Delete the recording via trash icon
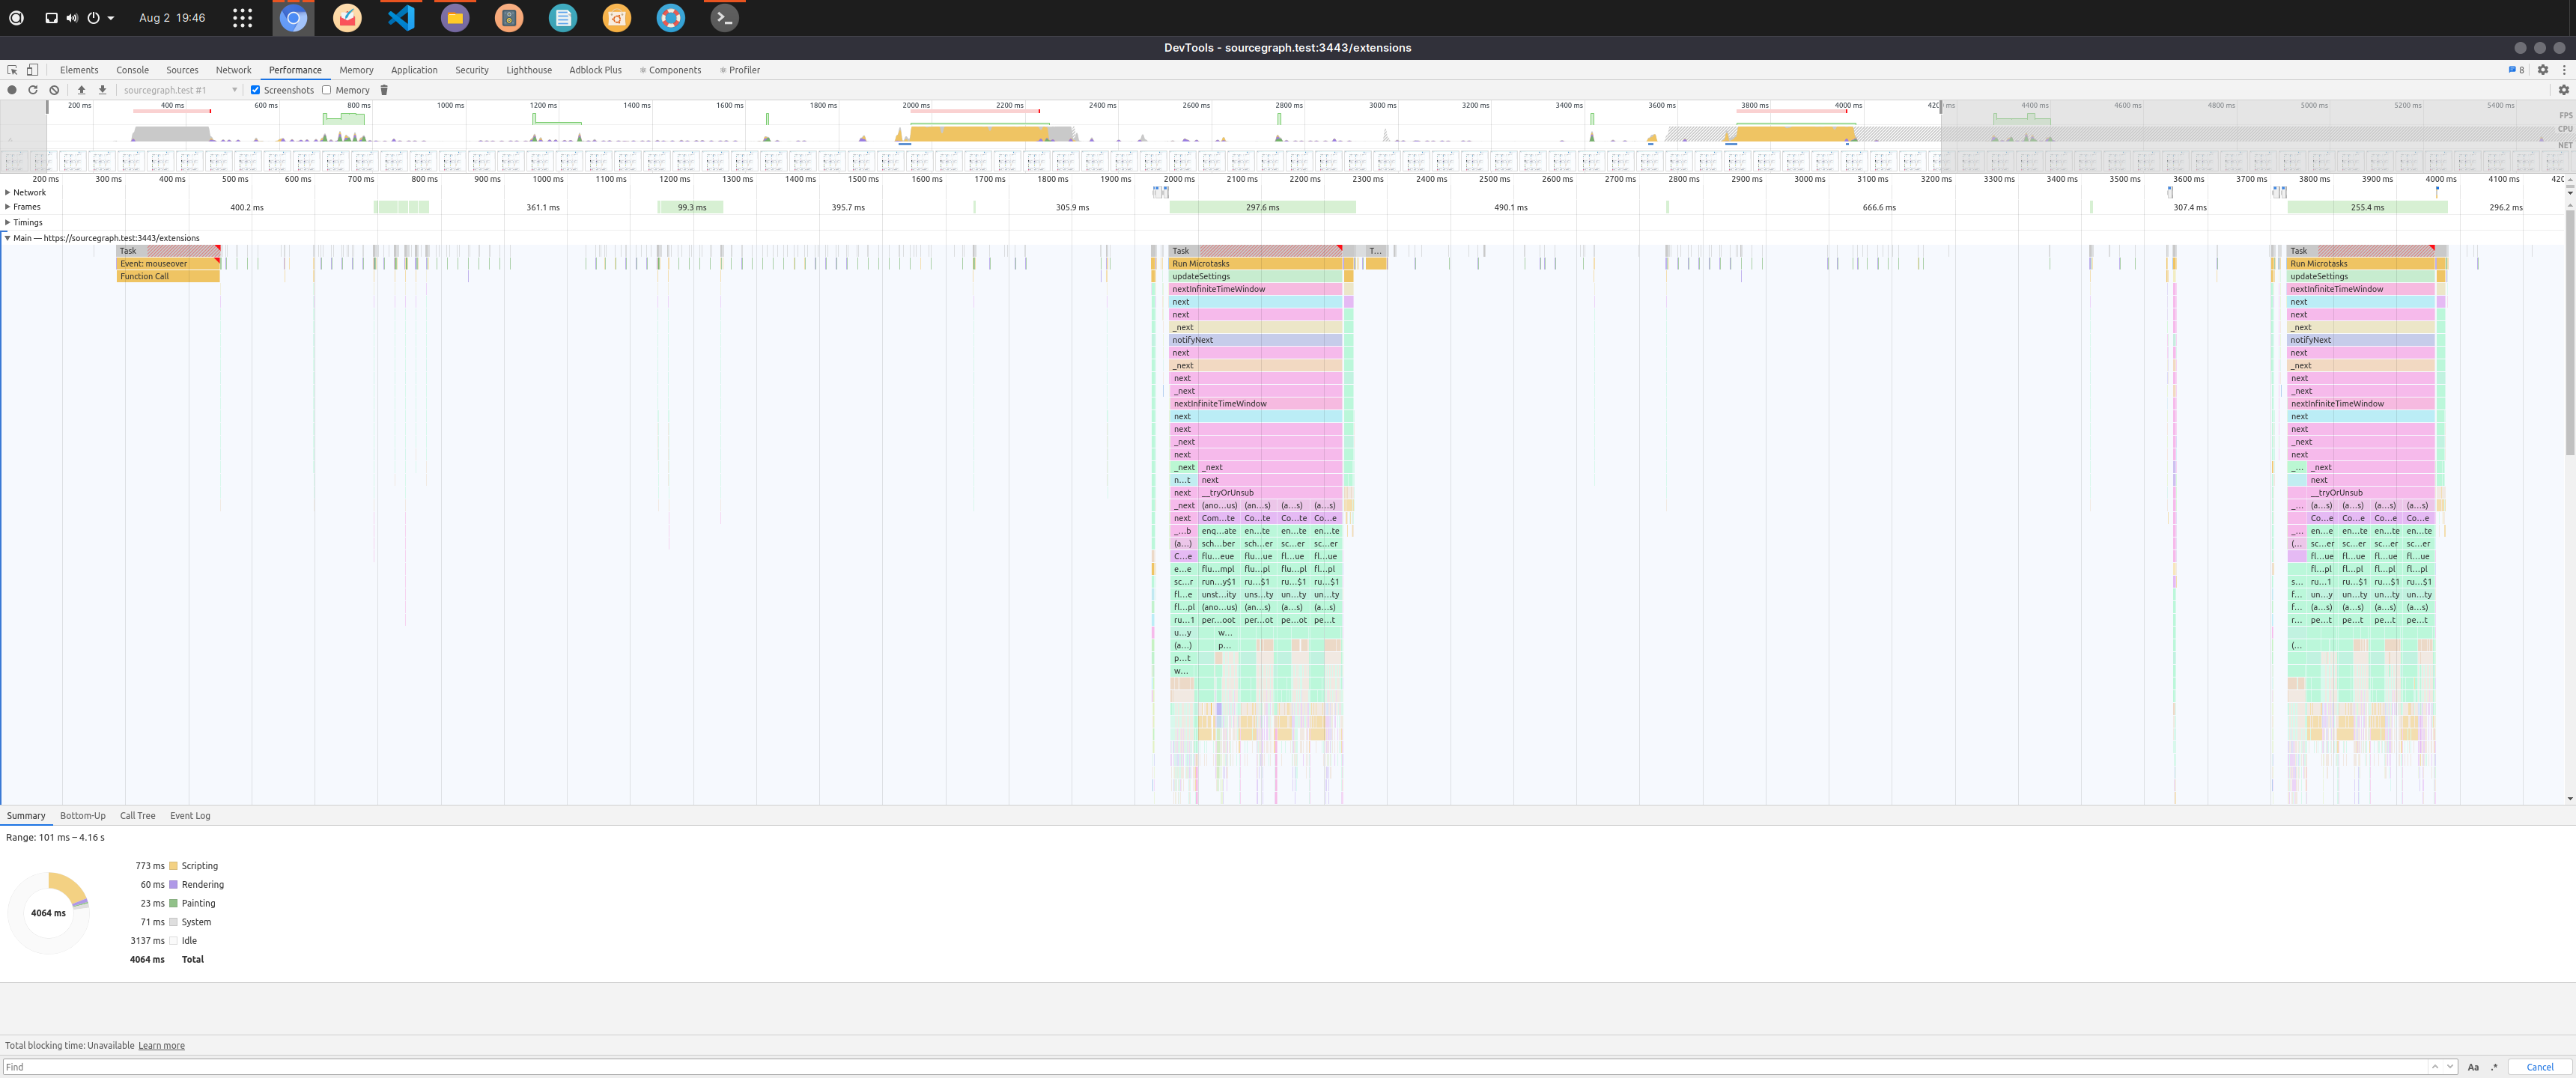Screen dimensions: 2576x1078 385,89
